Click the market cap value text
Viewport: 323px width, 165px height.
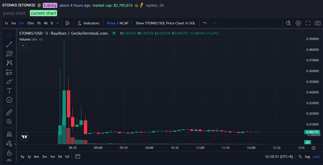tap(112, 5)
